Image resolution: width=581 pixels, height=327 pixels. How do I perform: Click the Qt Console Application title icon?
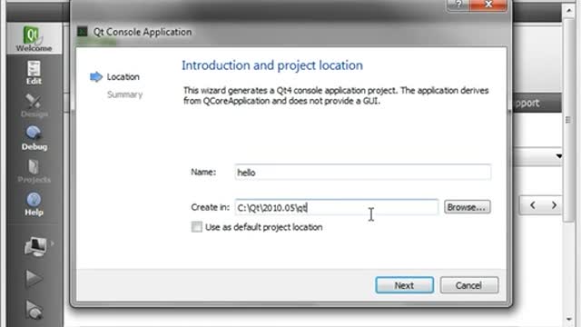point(83,32)
